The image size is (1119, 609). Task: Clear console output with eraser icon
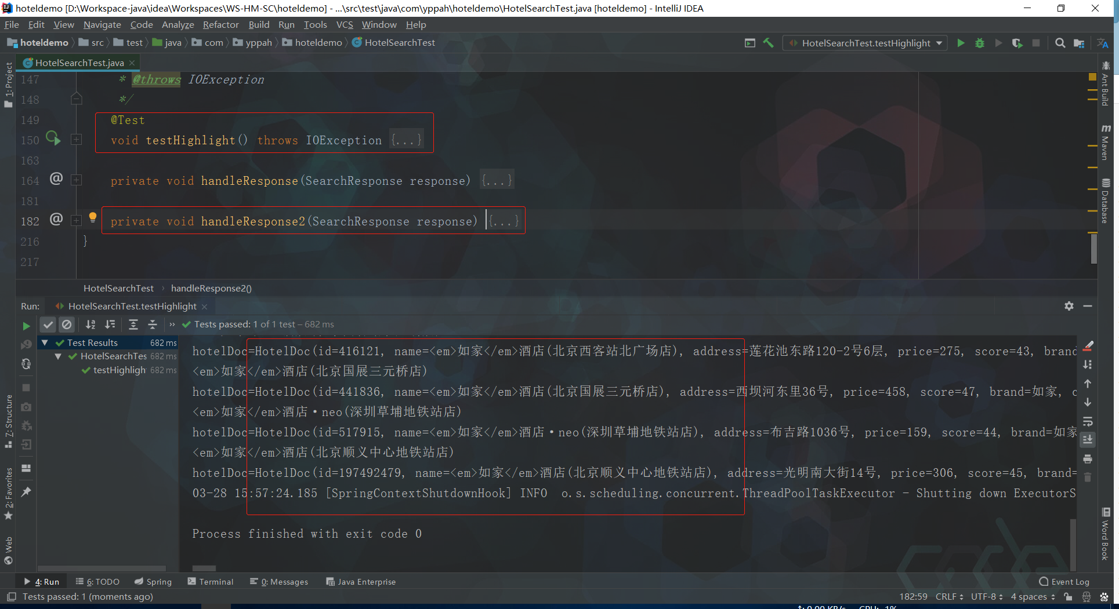point(1088,346)
